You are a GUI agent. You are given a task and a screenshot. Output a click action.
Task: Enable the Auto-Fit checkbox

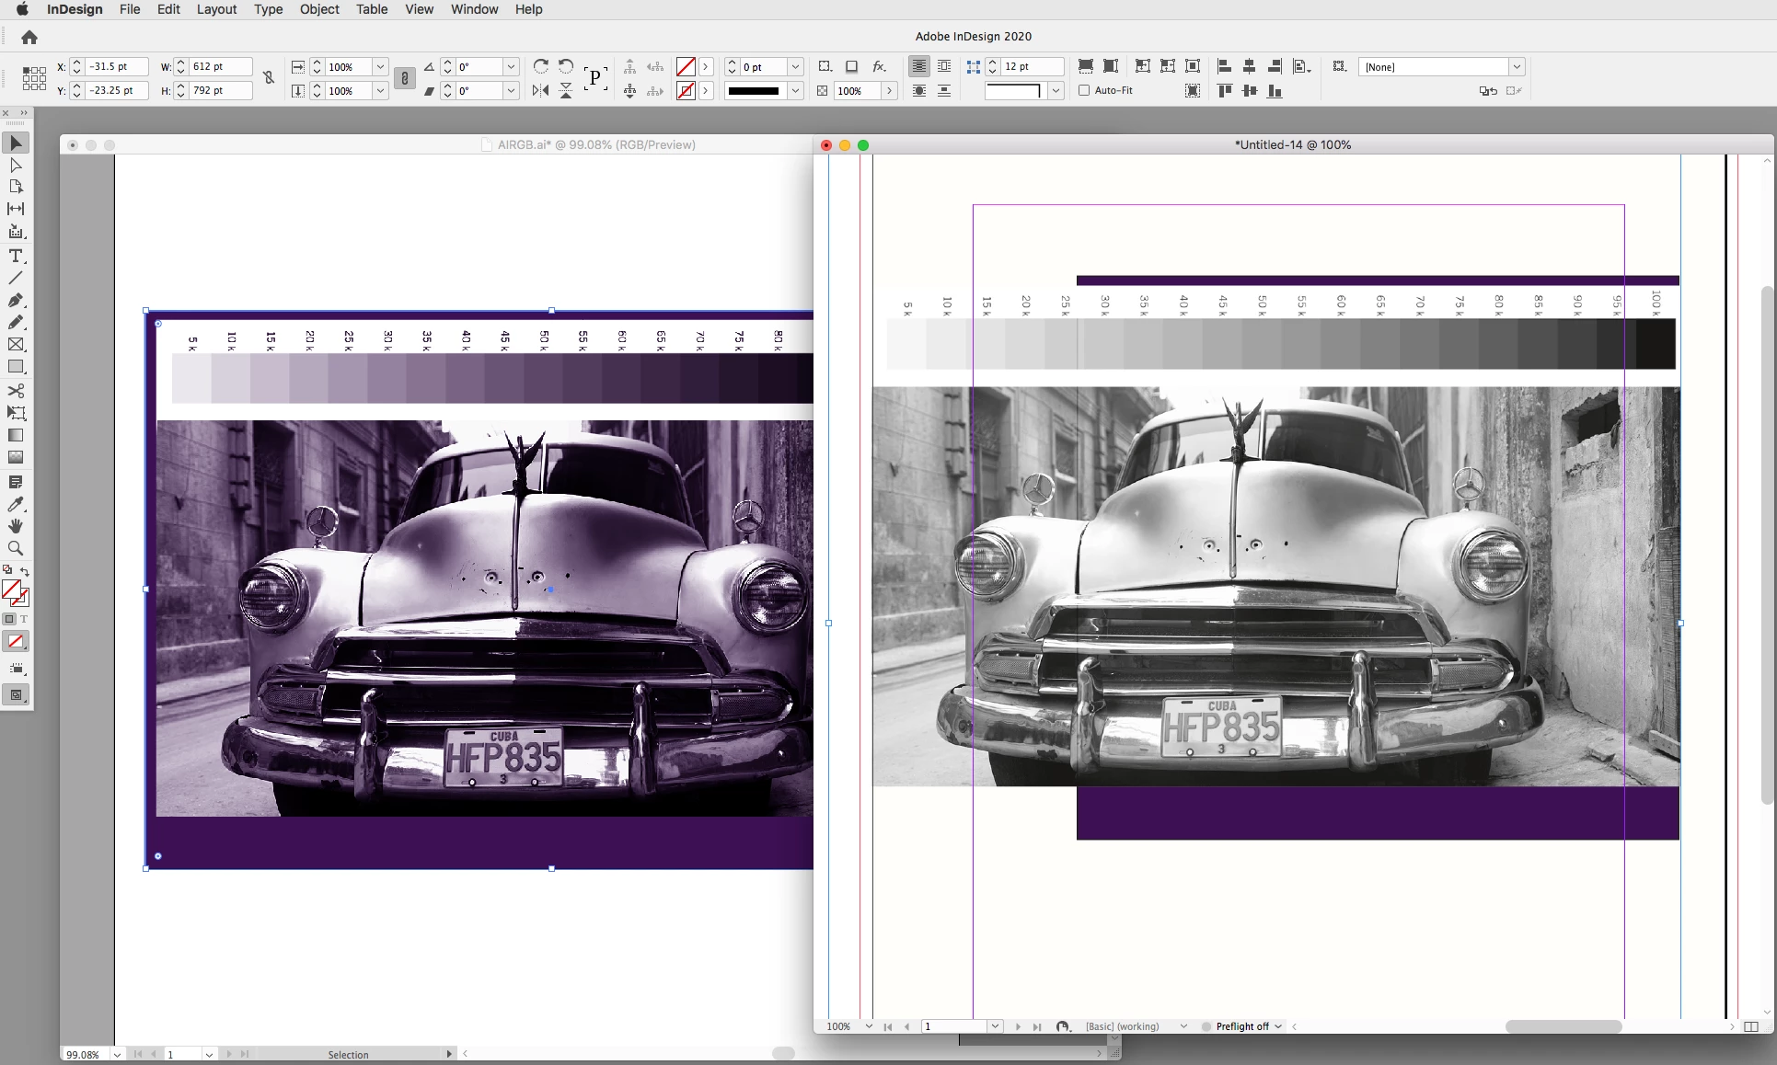pos(1084,90)
